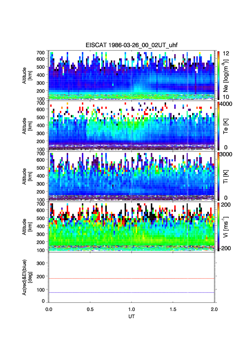Click the 2.0 tick label on UT axis
235x353 pixels.
[x=214, y=309]
